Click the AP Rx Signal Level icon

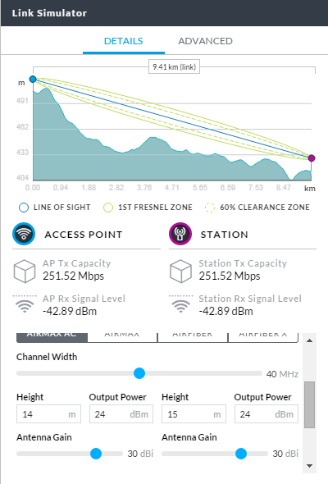pos(25,304)
